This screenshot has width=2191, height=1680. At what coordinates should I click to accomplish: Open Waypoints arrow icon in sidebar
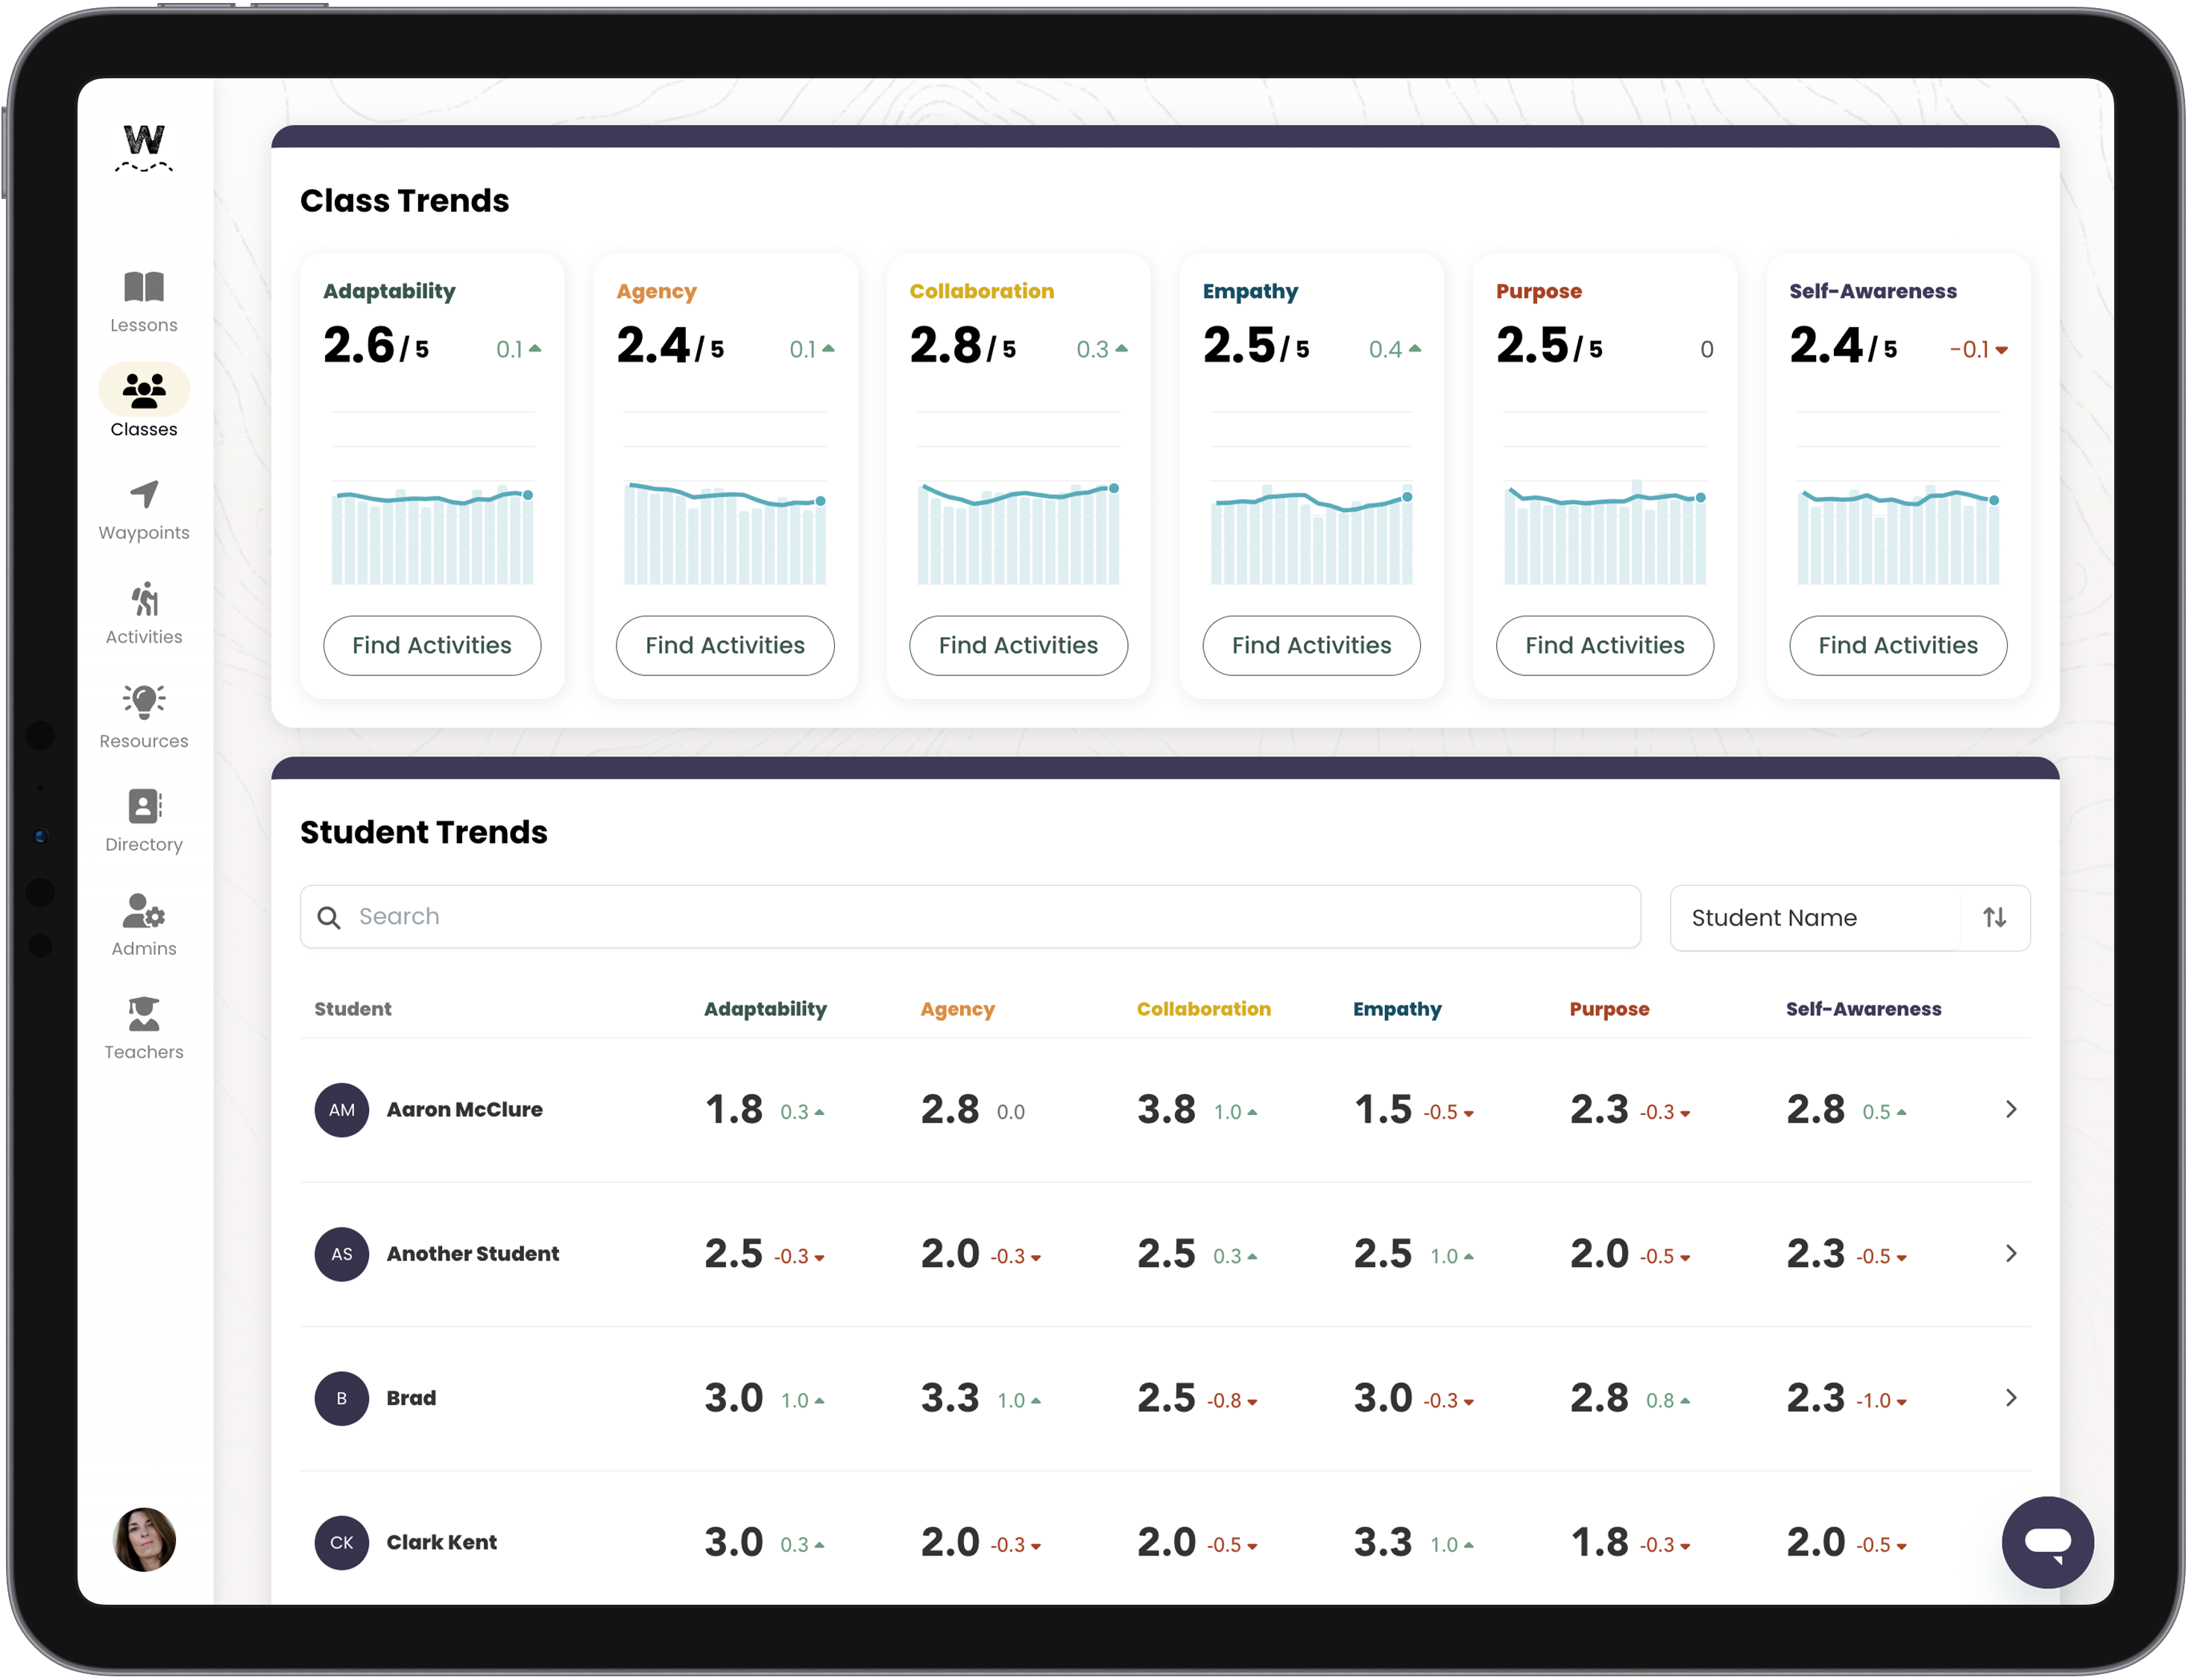tap(144, 494)
